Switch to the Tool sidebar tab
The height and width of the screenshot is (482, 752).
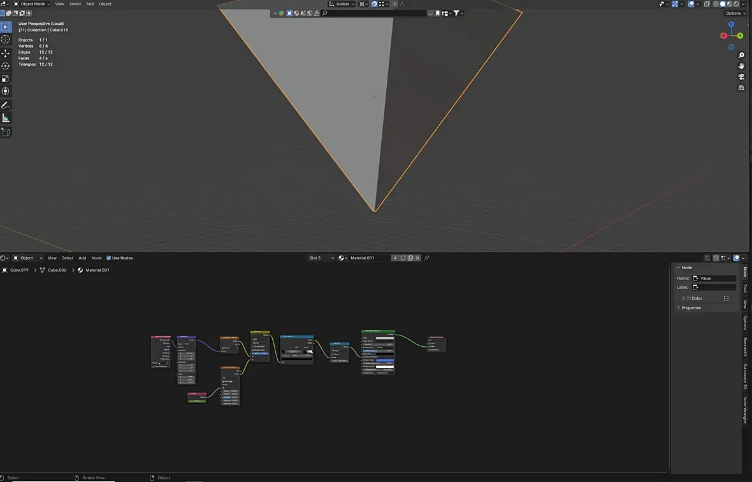(745, 288)
